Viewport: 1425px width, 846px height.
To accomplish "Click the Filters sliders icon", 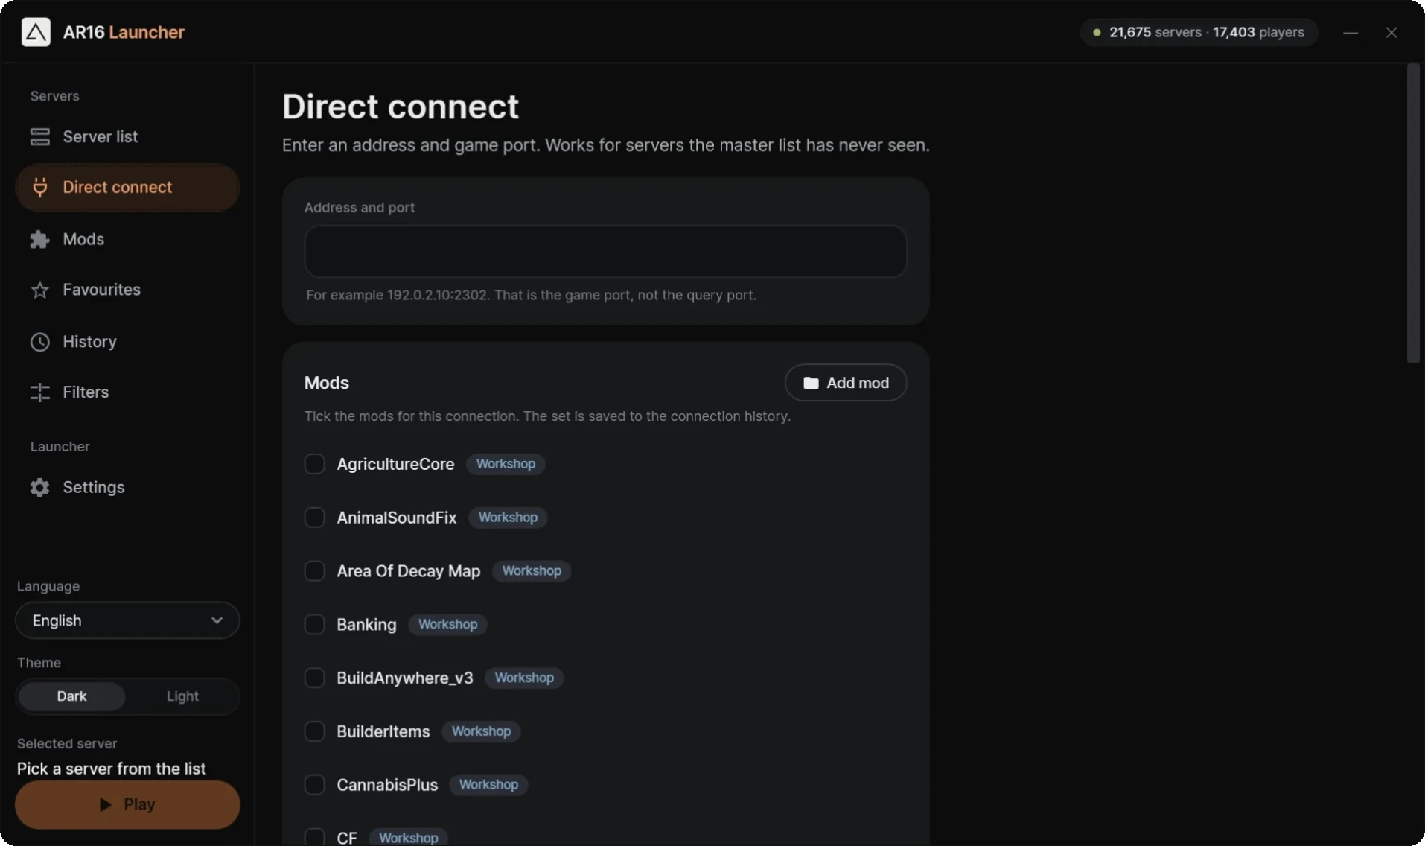I will coord(39,392).
